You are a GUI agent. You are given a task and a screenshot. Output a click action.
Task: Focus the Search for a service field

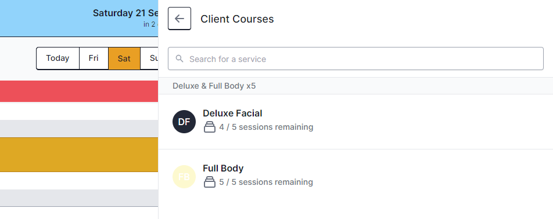(355, 59)
